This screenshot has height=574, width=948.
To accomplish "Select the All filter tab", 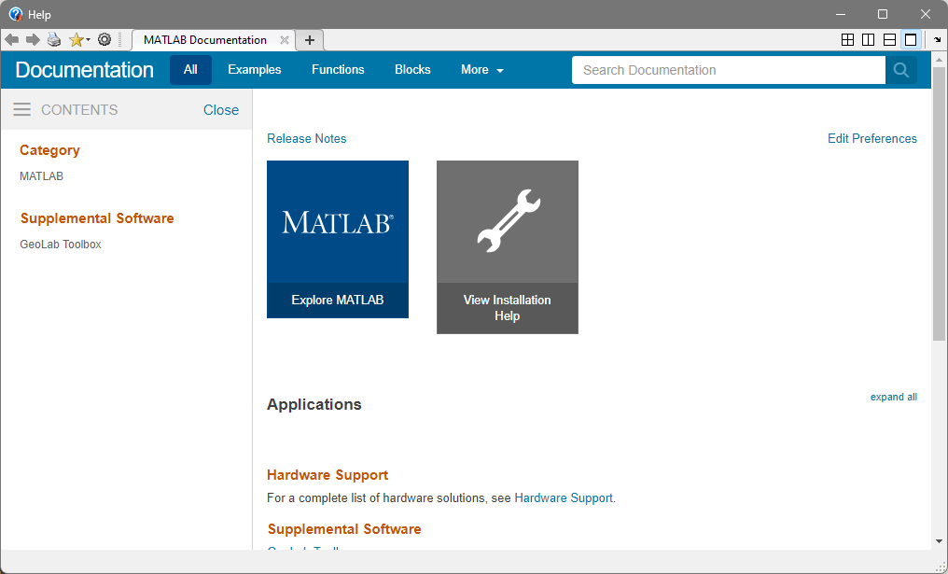I will [190, 70].
